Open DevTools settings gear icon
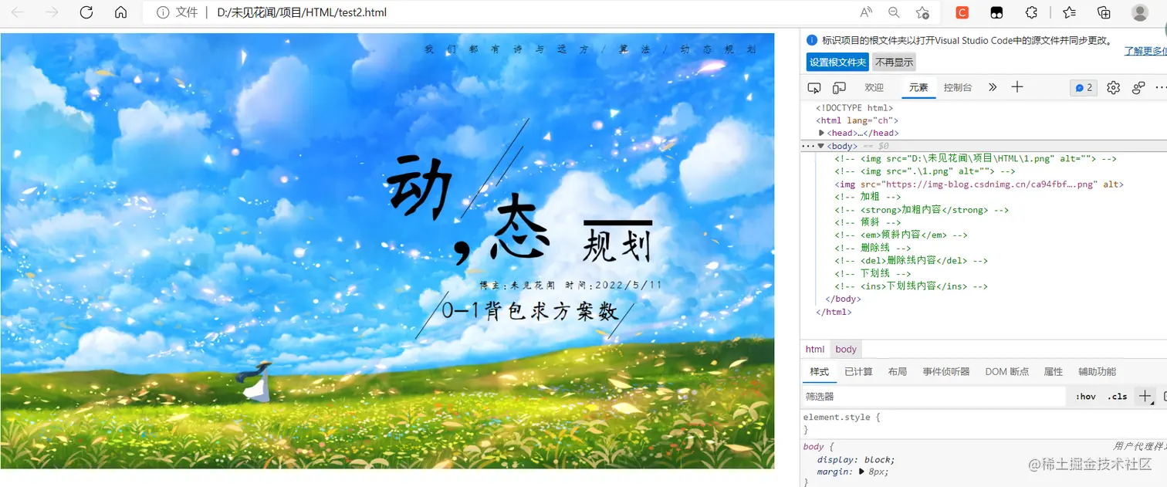 1113,87
